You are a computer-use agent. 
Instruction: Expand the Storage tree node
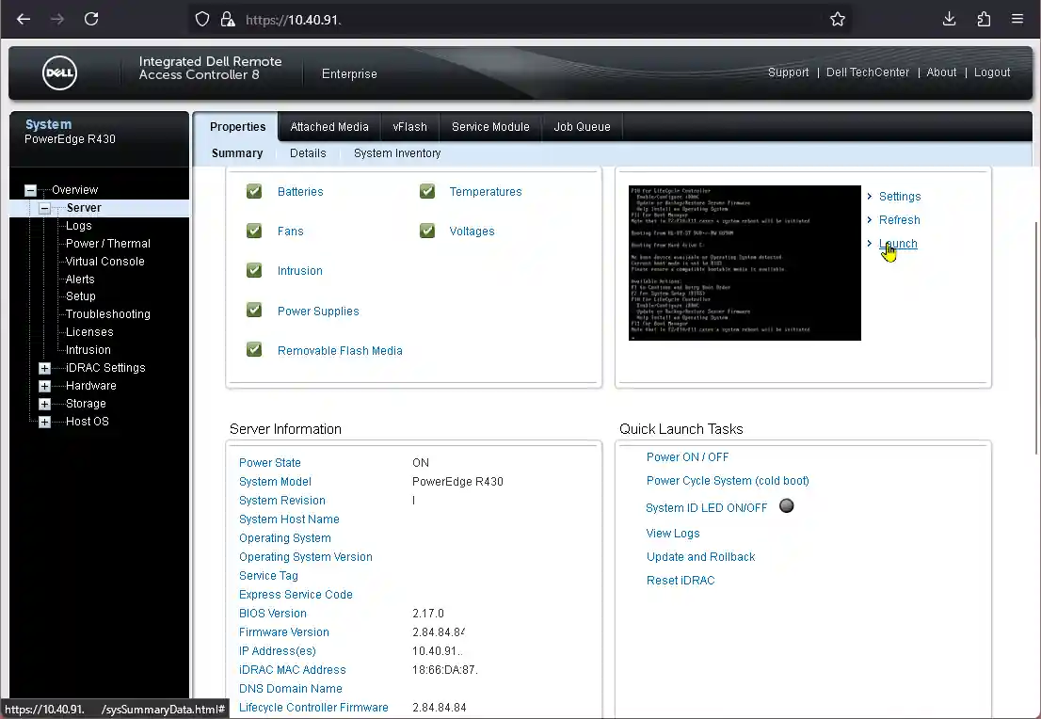click(x=44, y=405)
